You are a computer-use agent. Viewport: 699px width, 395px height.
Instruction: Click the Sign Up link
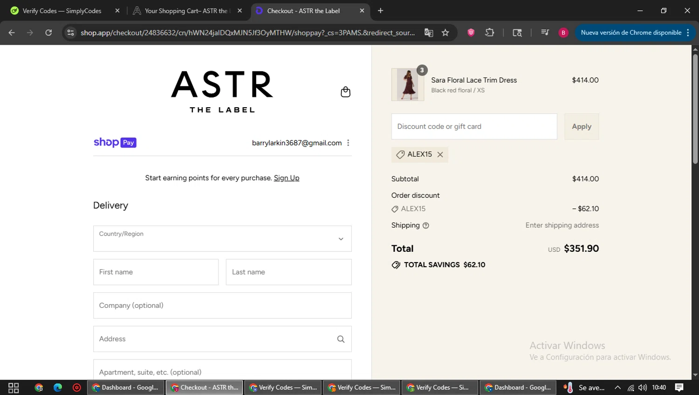pyautogui.click(x=287, y=178)
